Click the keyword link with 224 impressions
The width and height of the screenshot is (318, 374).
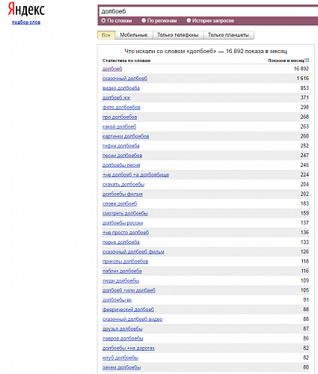click(135, 175)
